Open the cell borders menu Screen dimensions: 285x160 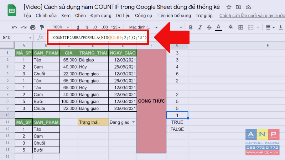coord(241,27)
